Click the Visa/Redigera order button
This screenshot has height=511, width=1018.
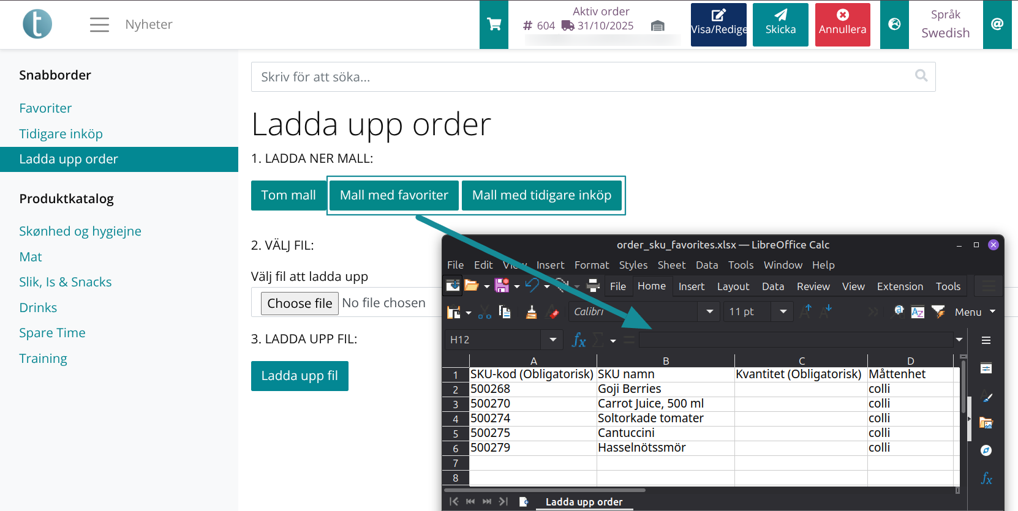tap(718, 24)
